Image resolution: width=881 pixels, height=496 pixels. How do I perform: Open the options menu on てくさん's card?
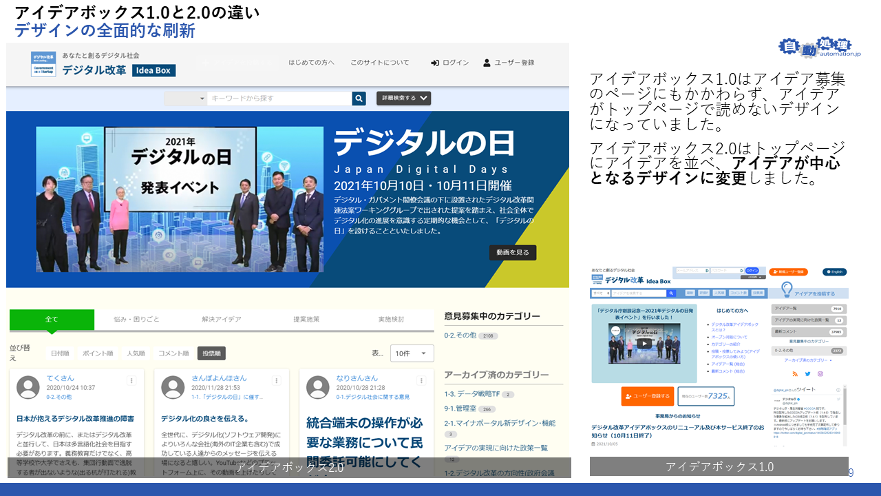(131, 381)
